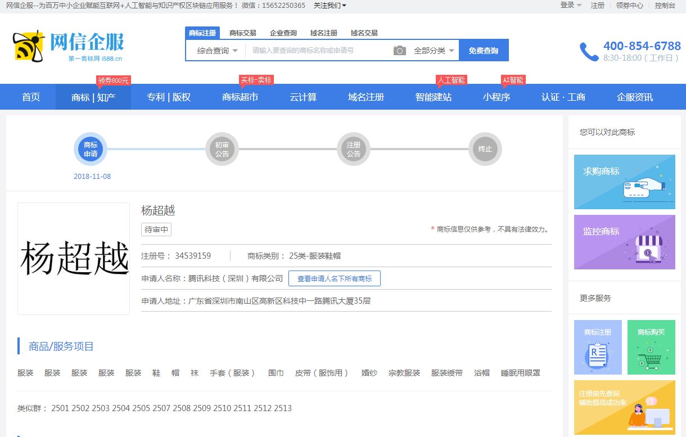Screen dimensions: 686x437
Task: Open the 控制台 link
Action: [x=665, y=6]
